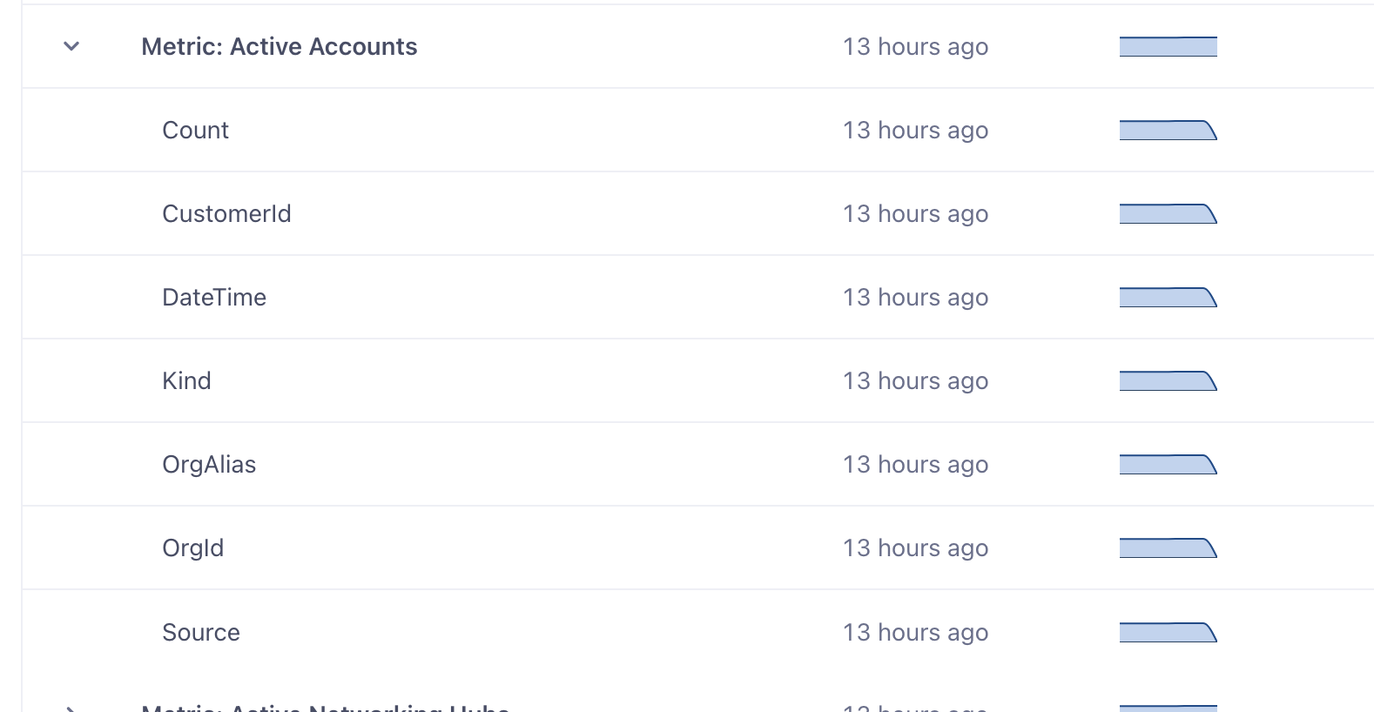The height and width of the screenshot is (712, 1374).
Task: Select the Kind field row
Action: click(697, 380)
